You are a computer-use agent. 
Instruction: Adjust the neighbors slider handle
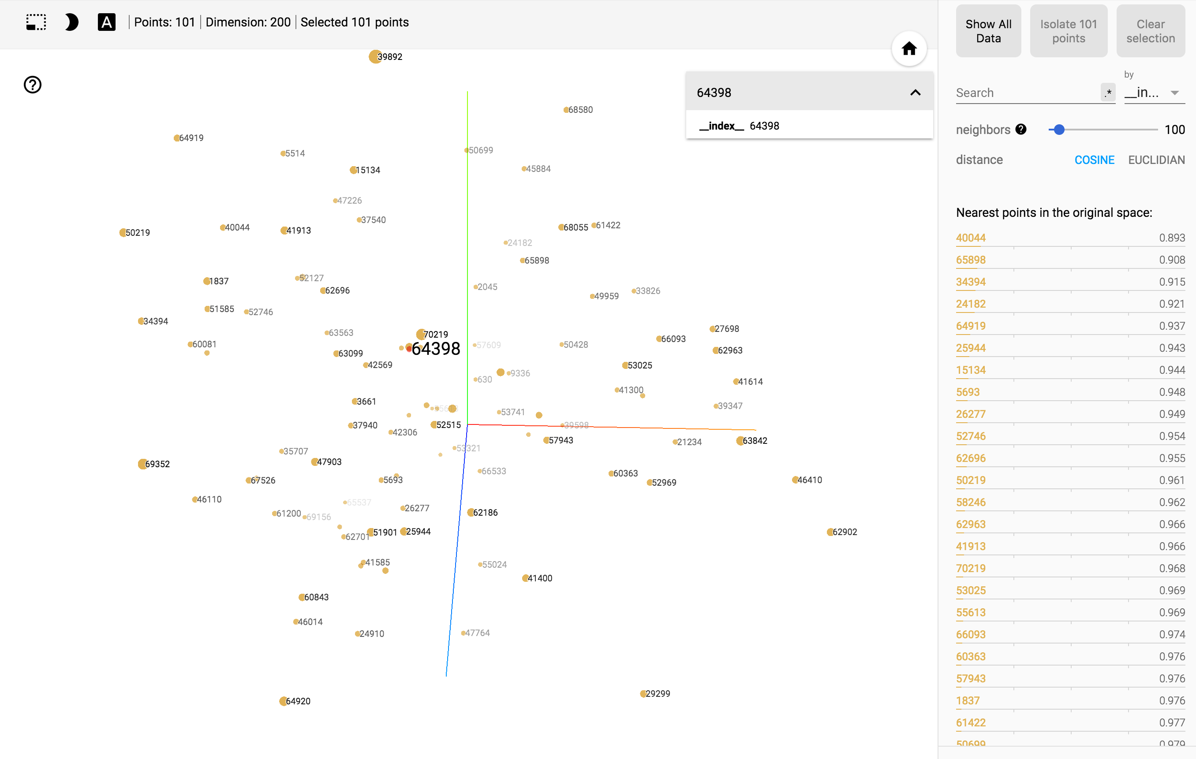click(x=1059, y=130)
